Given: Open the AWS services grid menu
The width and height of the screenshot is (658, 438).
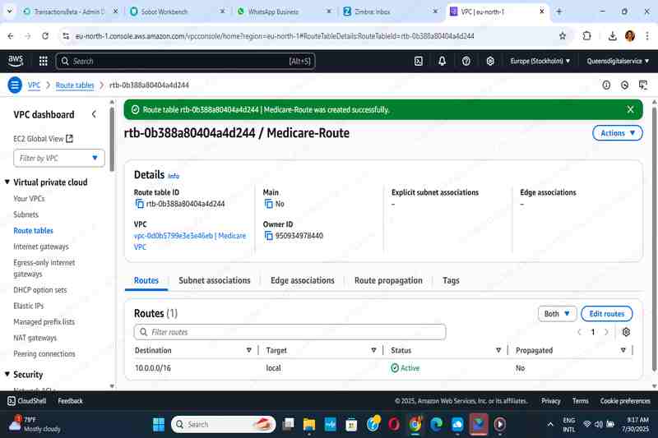Looking at the screenshot, I should coord(43,61).
